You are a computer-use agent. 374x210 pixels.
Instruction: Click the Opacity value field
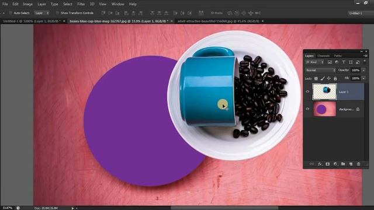356,70
